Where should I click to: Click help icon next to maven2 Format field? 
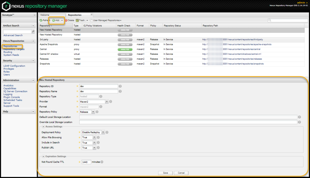[101, 107]
